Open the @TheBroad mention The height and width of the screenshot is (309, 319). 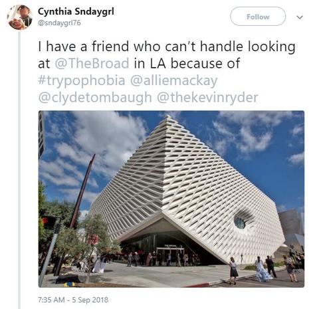pyautogui.click(x=92, y=63)
